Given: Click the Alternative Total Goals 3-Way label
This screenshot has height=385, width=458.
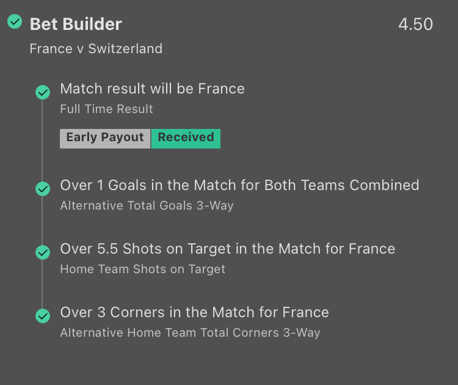Looking at the screenshot, I should click(147, 206).
